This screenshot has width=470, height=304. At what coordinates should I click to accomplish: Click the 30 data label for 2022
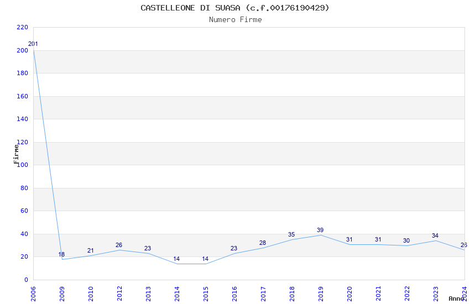(x=406, y=240)
